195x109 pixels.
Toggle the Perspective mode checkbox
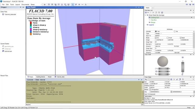[150, 90]
